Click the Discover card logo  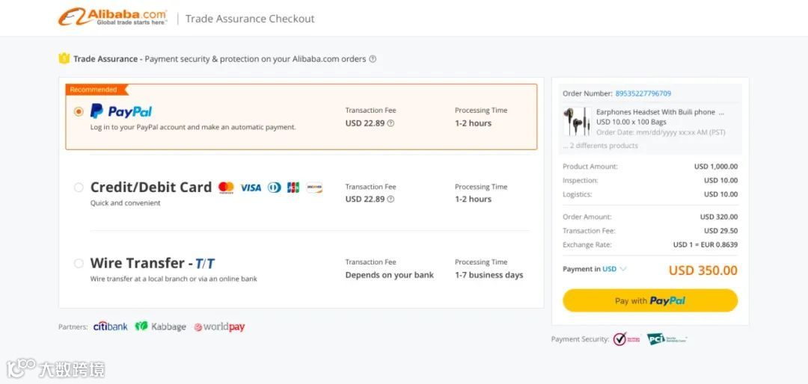(x=314, y=188)
